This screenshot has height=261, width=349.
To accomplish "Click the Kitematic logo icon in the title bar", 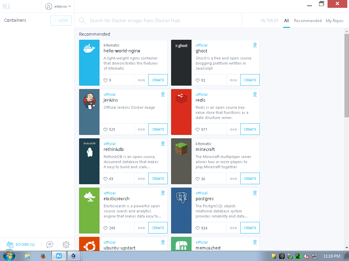I will 6,6.
